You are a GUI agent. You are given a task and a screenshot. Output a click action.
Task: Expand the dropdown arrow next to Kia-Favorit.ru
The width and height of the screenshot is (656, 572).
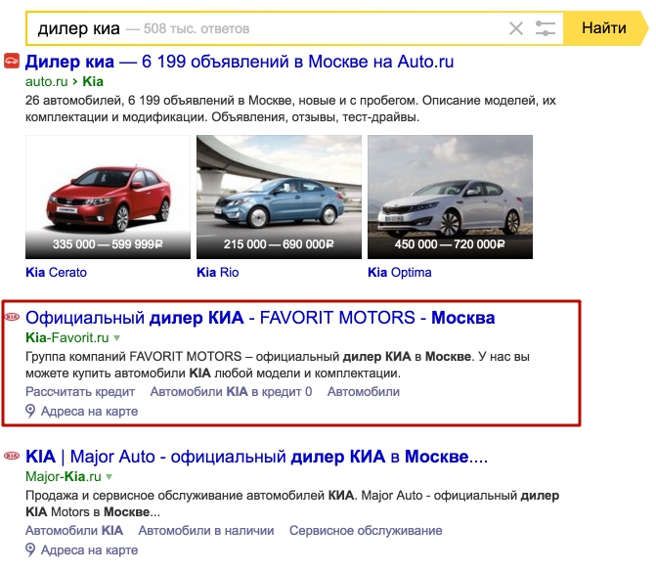(x=116, y=337)
